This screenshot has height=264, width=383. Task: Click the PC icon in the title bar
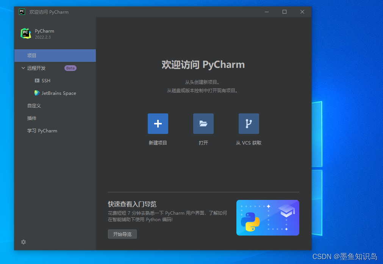click(x=22, y=12)
